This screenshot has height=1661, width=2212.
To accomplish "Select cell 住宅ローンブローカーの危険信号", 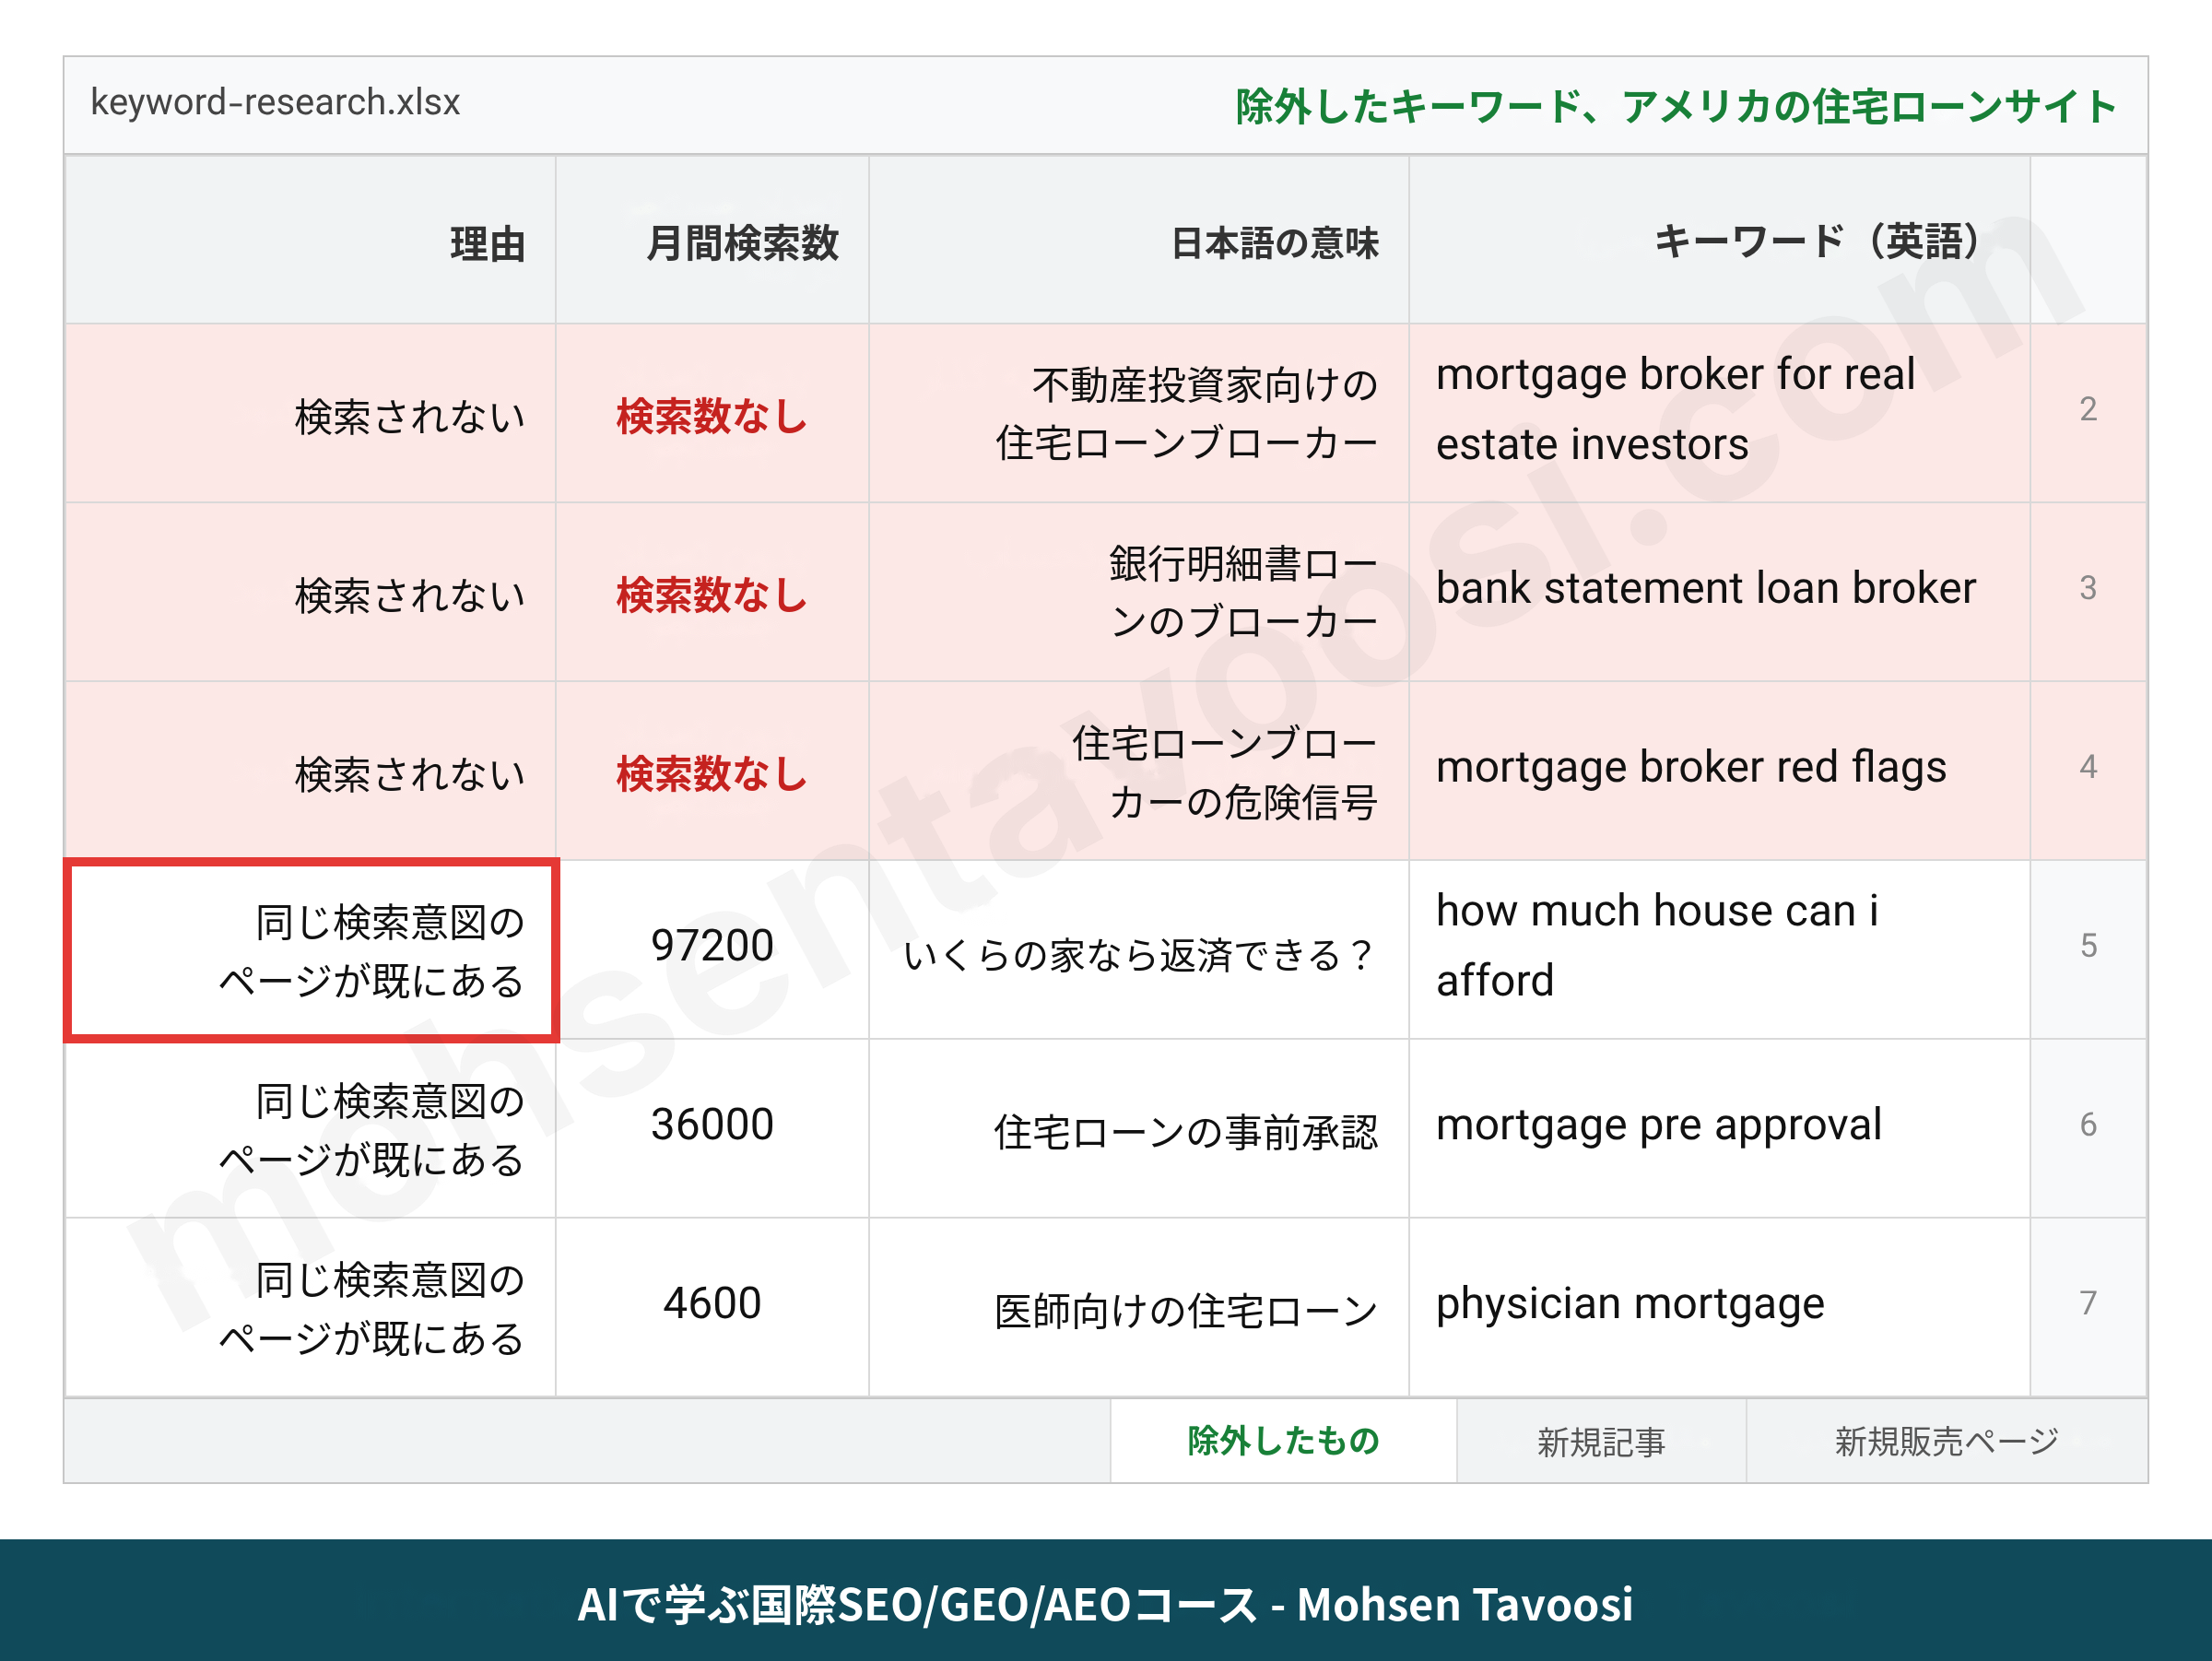I will coord(1139,771).
